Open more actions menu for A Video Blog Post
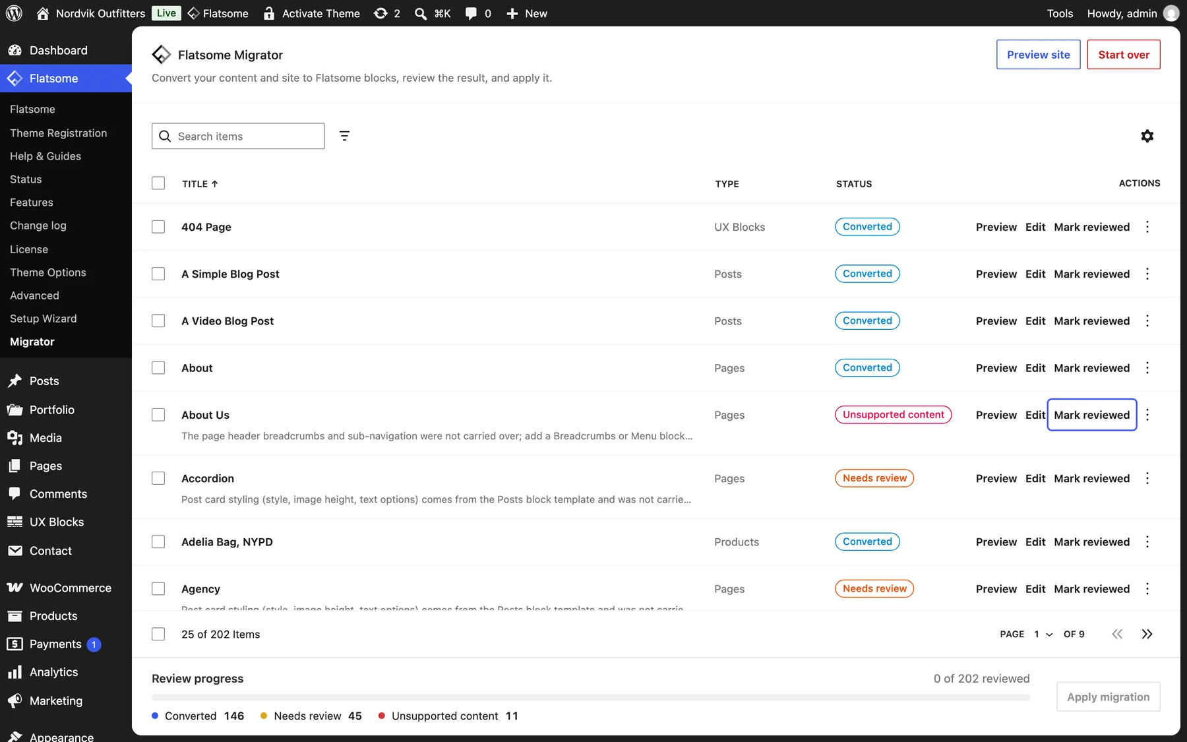The height and width of the screenshot is (742, 1187). tap(1147, 321)
